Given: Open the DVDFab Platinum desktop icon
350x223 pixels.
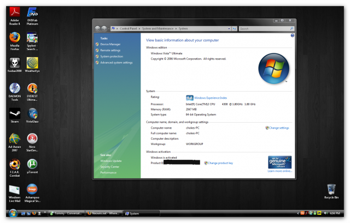Looking at the screenshot, I should pyautogui.click(x=32, y=16).
